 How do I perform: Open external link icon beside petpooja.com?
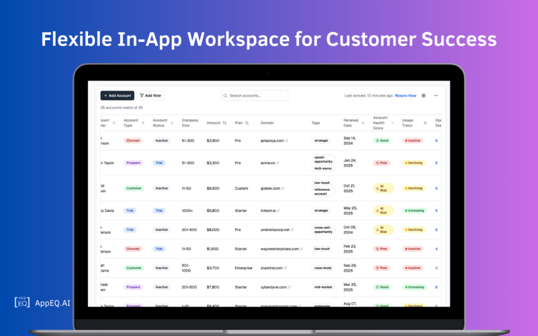287,141
